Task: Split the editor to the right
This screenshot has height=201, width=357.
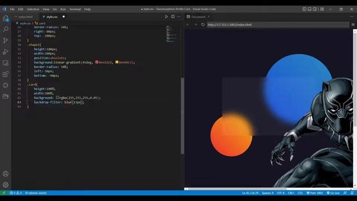Action: point(173,17)
